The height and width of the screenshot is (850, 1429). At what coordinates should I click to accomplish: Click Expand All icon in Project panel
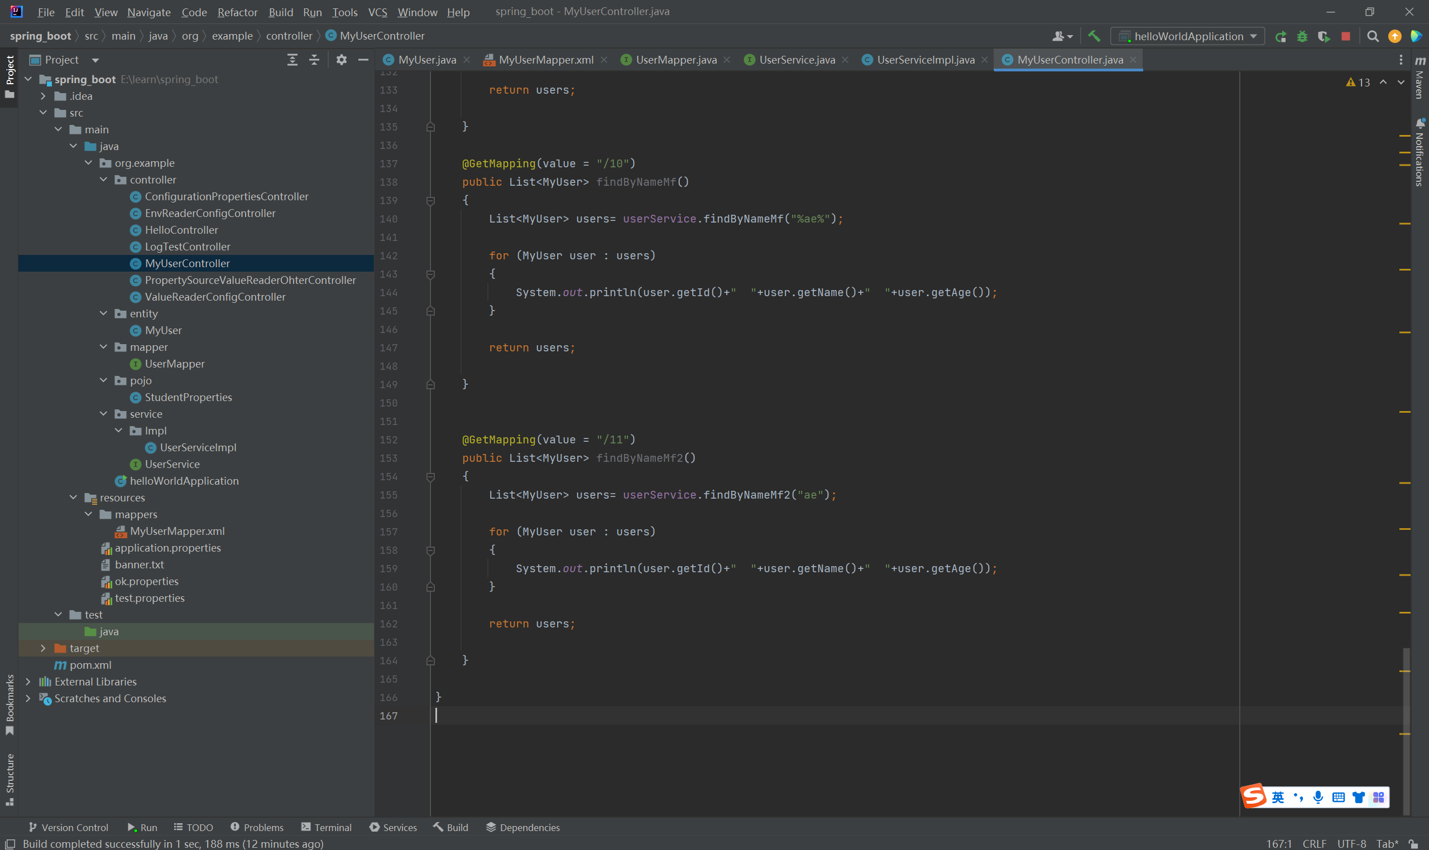[x=292, y=60]
